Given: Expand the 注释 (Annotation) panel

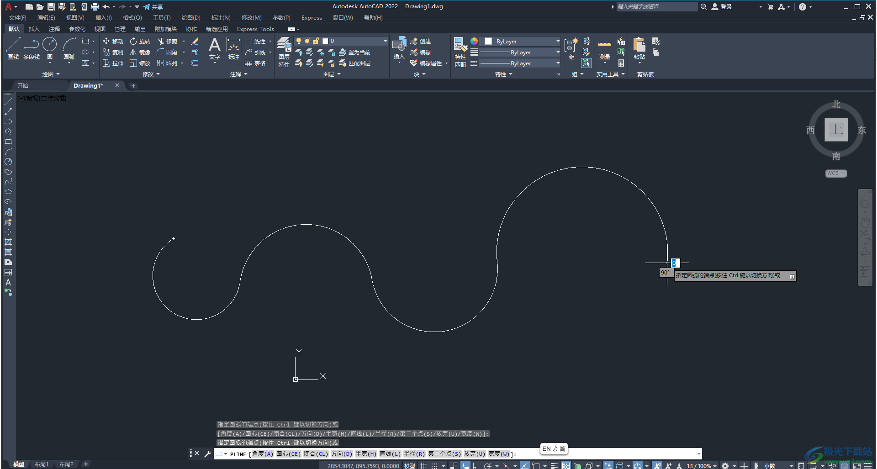Looking at the screenshot, I should click(x=238, y=74).
